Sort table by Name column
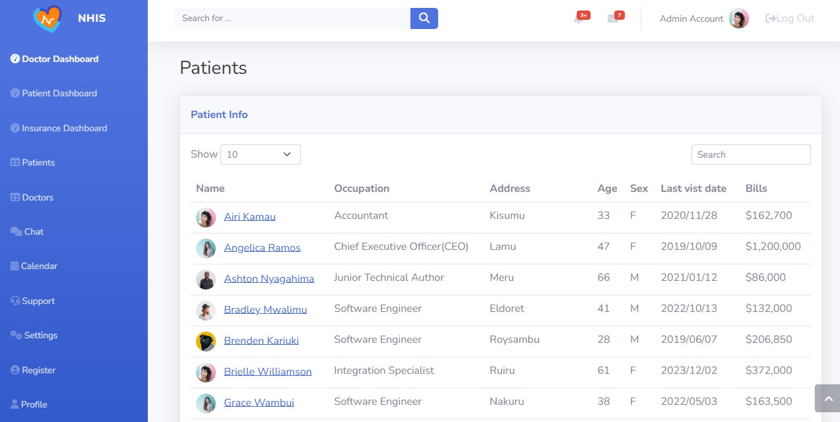The image size is (840, 422). coord(210,189)
